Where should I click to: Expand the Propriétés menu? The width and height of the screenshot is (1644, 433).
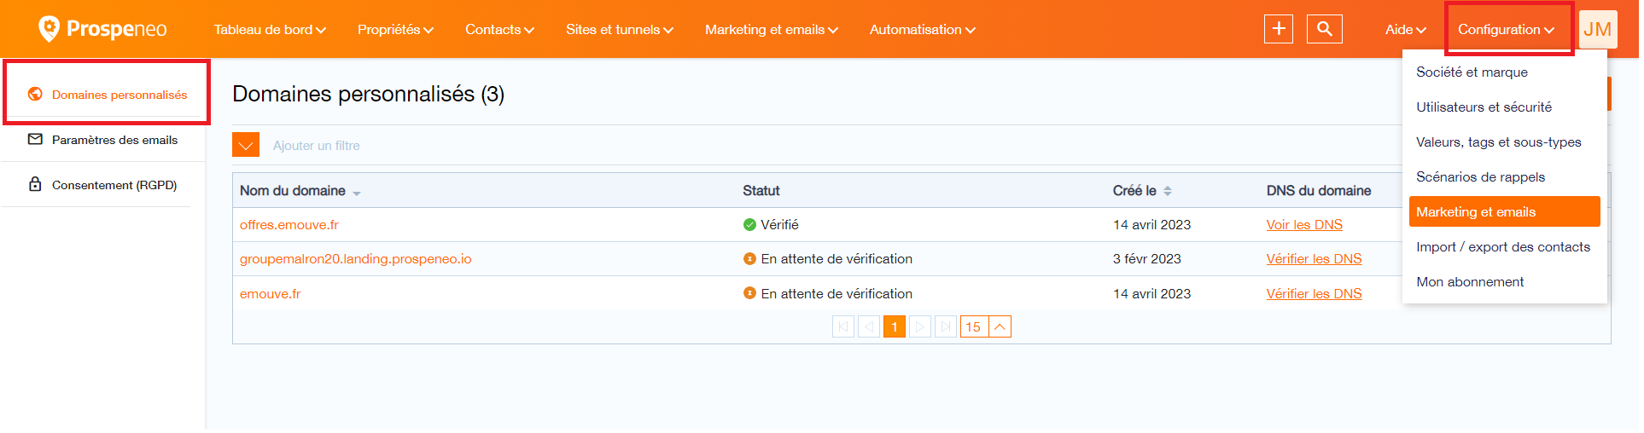click(x=395, y=29)
